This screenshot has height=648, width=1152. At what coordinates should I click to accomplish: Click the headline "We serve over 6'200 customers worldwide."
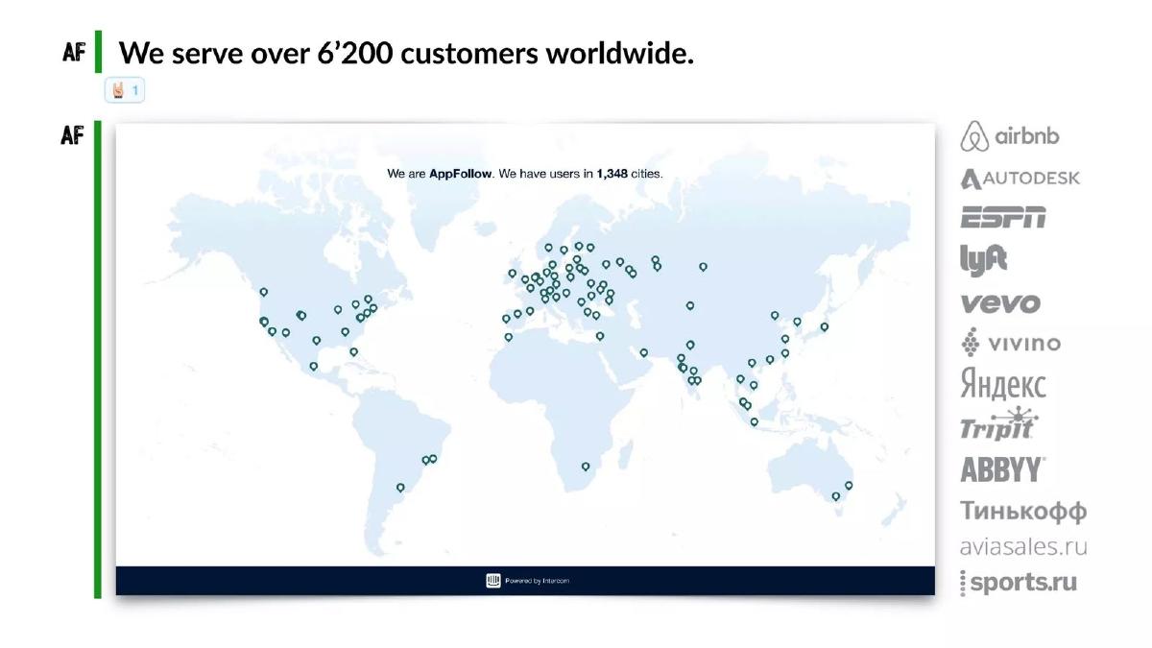[406, 53]
